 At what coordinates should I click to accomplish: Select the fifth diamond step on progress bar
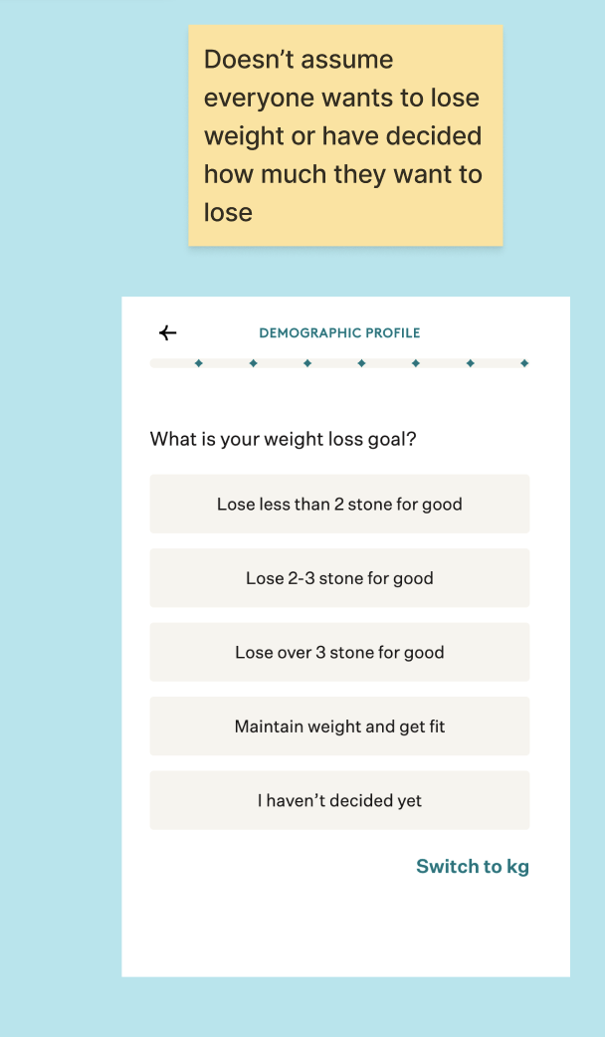(x=416, y=363)
